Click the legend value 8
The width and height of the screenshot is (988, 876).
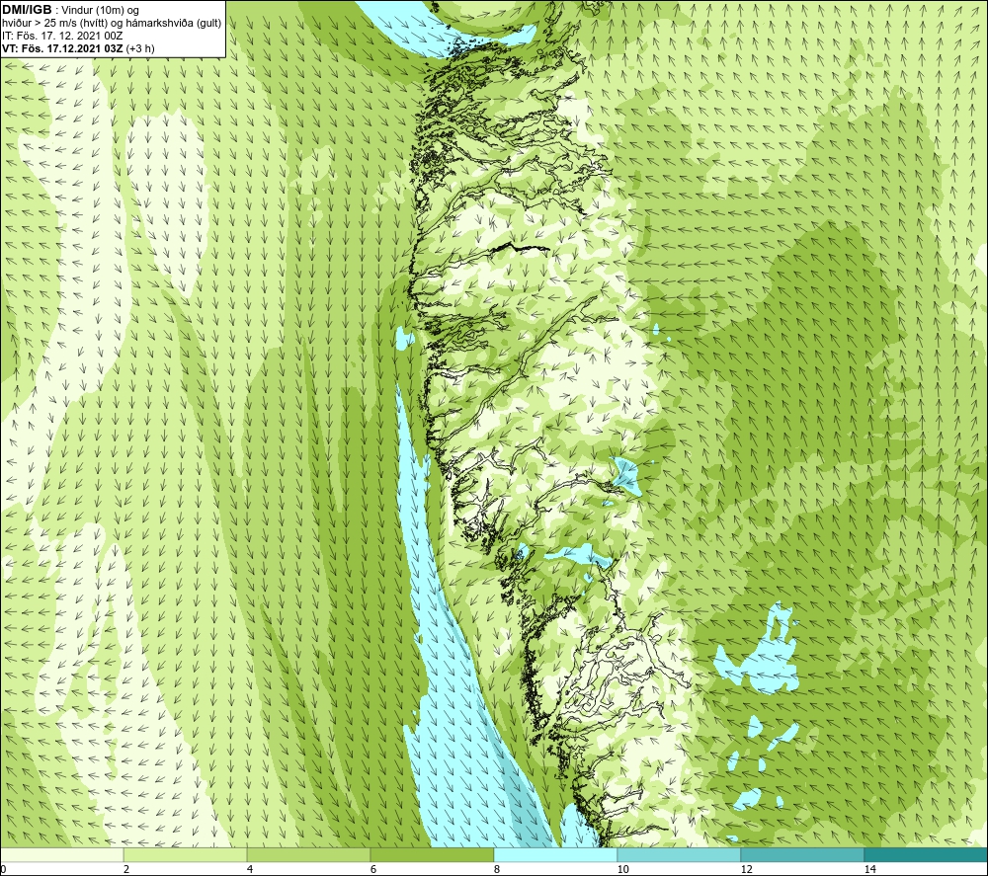(497, 870)
